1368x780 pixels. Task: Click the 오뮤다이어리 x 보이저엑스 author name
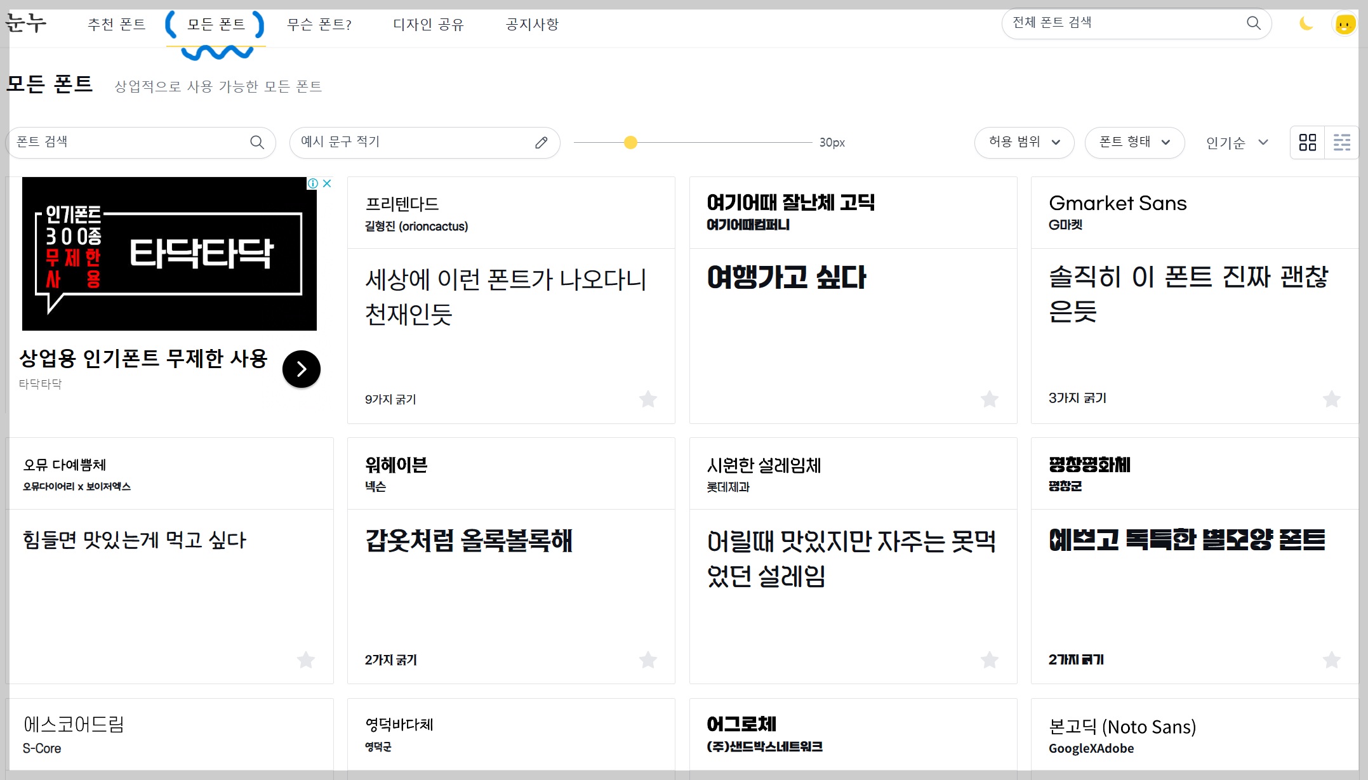pyautogui.click(x=77, y=487)
